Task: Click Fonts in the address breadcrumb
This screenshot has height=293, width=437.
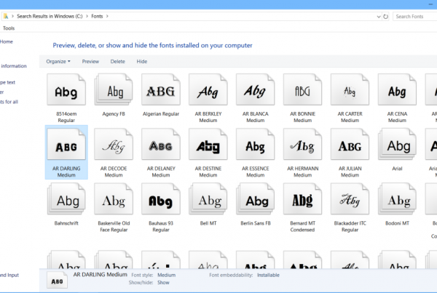Action: 97,16
